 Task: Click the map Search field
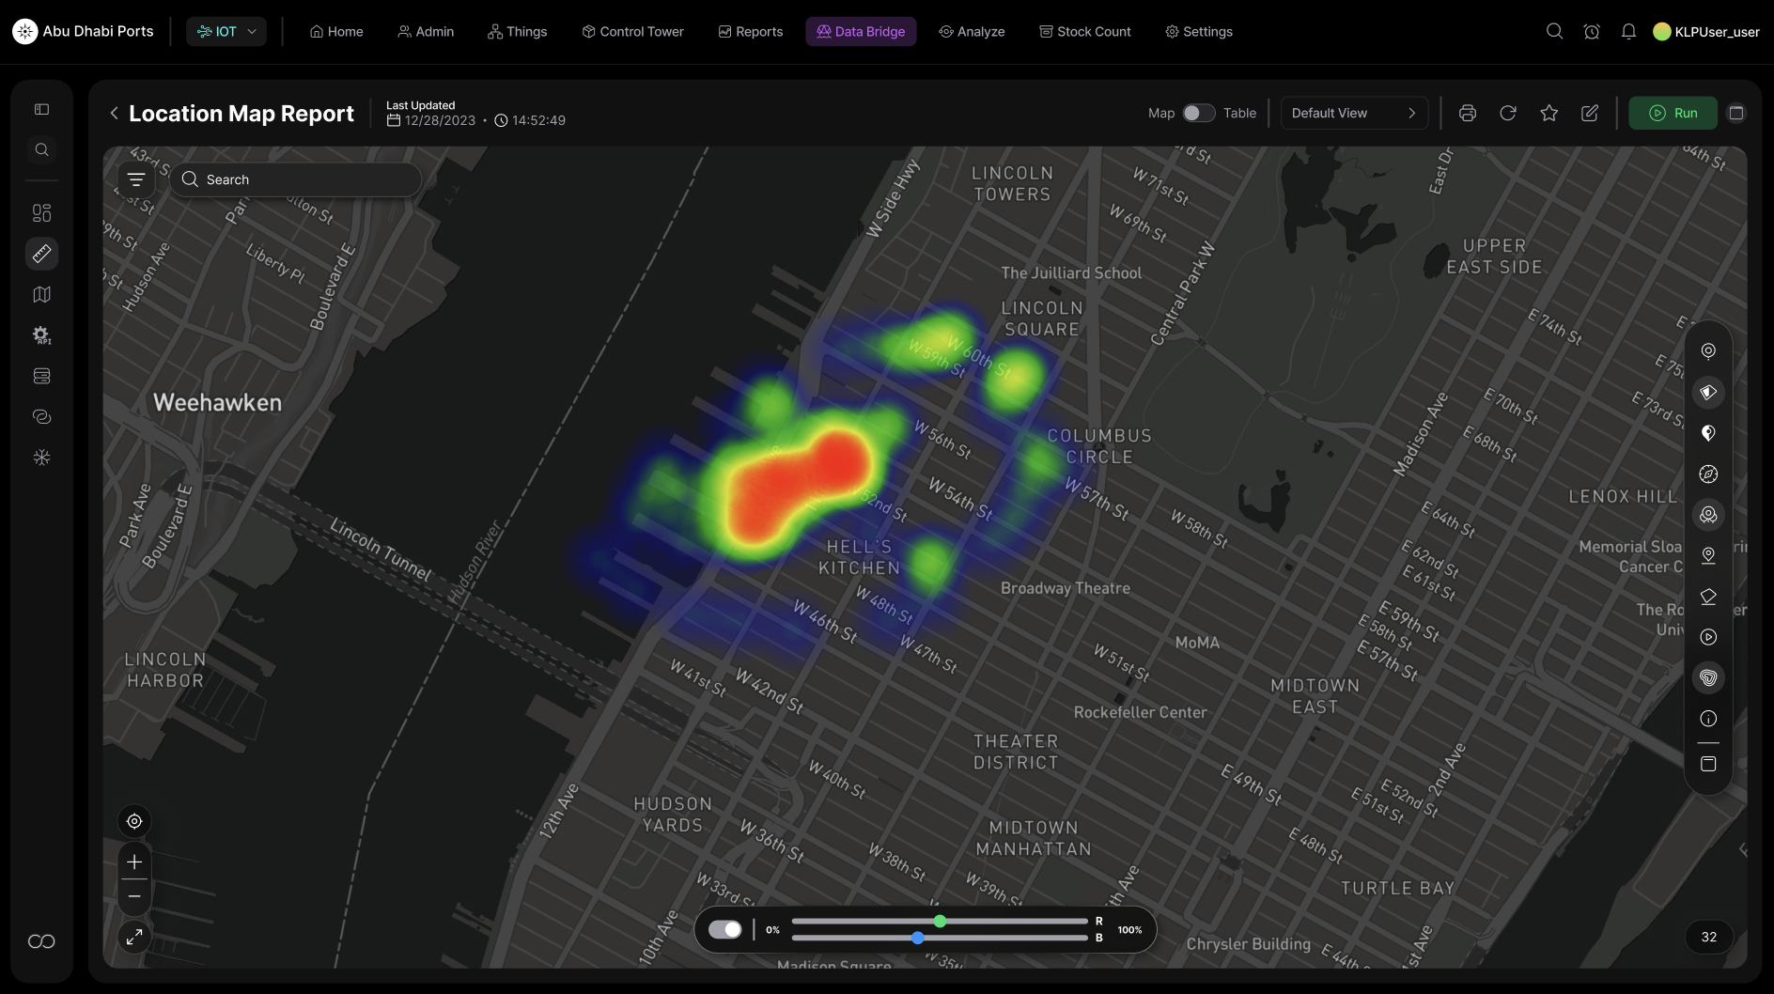(x=295, y=179)
